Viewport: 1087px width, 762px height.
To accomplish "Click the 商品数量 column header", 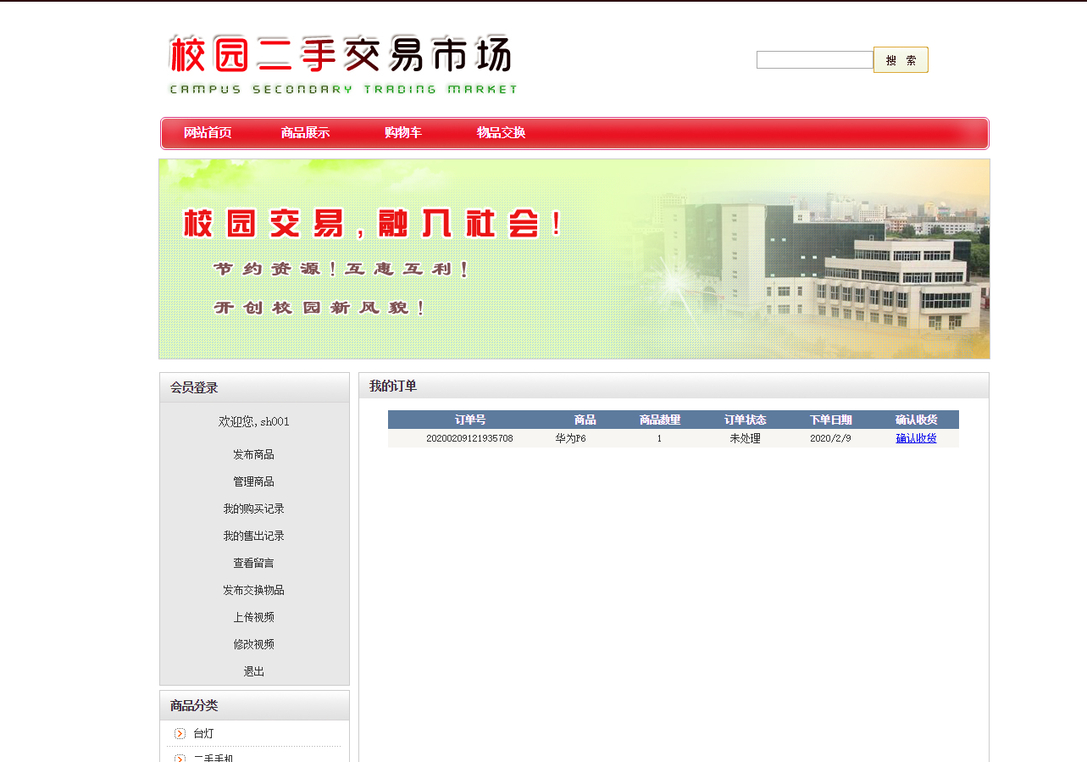I will pyautogui.click(x=660, y=420).
